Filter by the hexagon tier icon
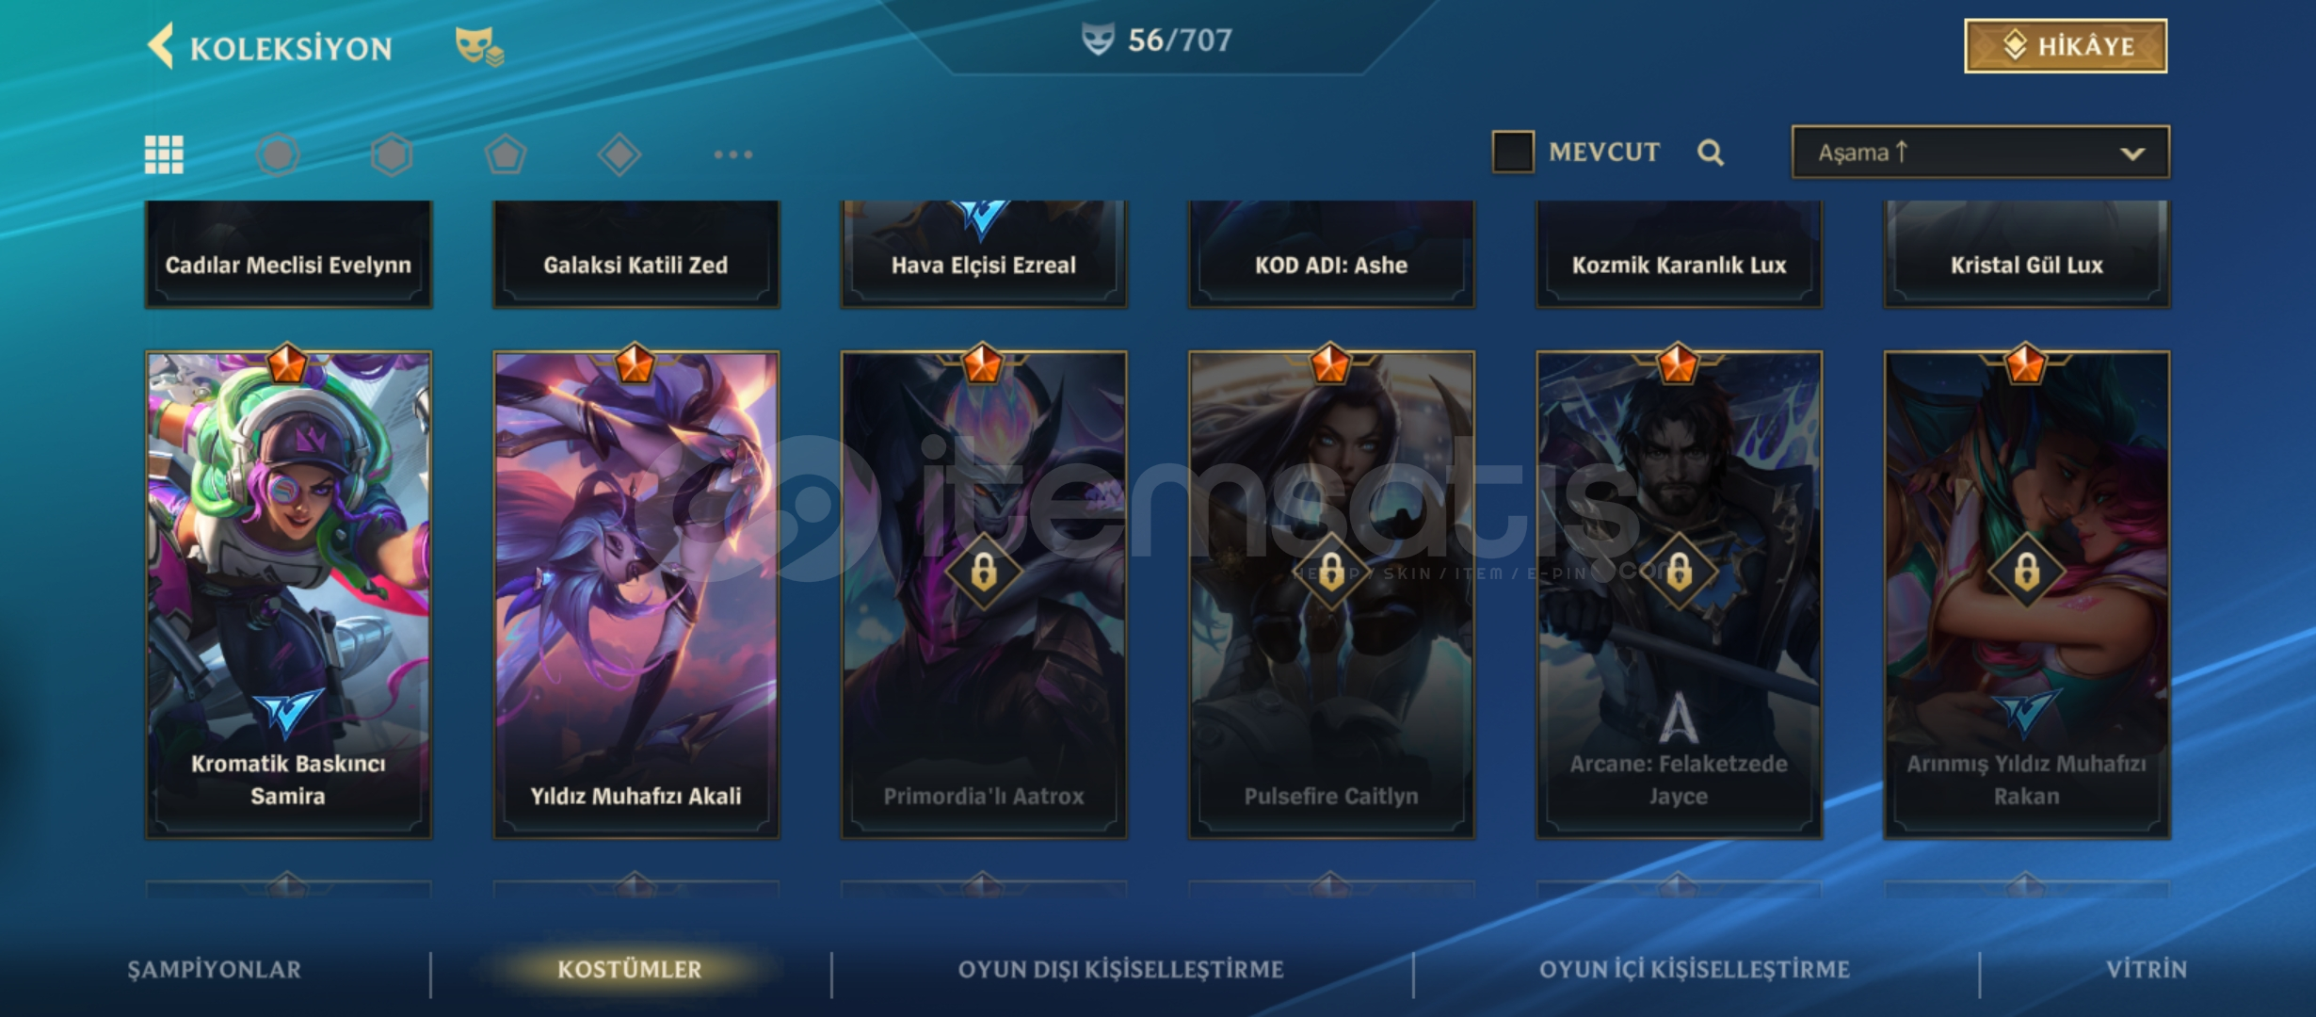The height and width of the screenshot is (1017, 2316). point(392,154)
